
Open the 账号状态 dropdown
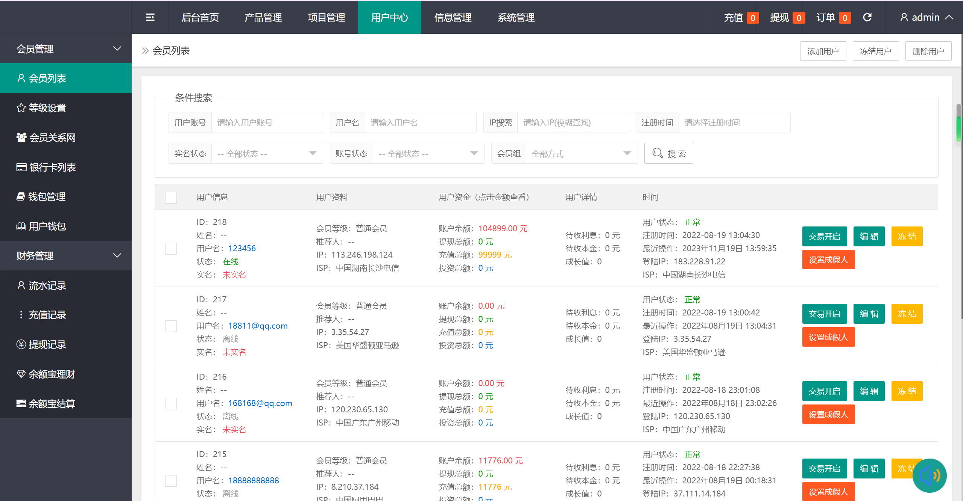click(428, 154)
